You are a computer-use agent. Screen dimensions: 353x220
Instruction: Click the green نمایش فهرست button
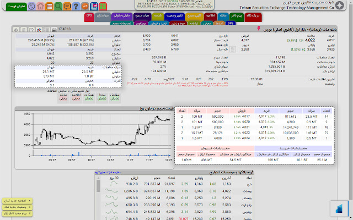(17, 6)
